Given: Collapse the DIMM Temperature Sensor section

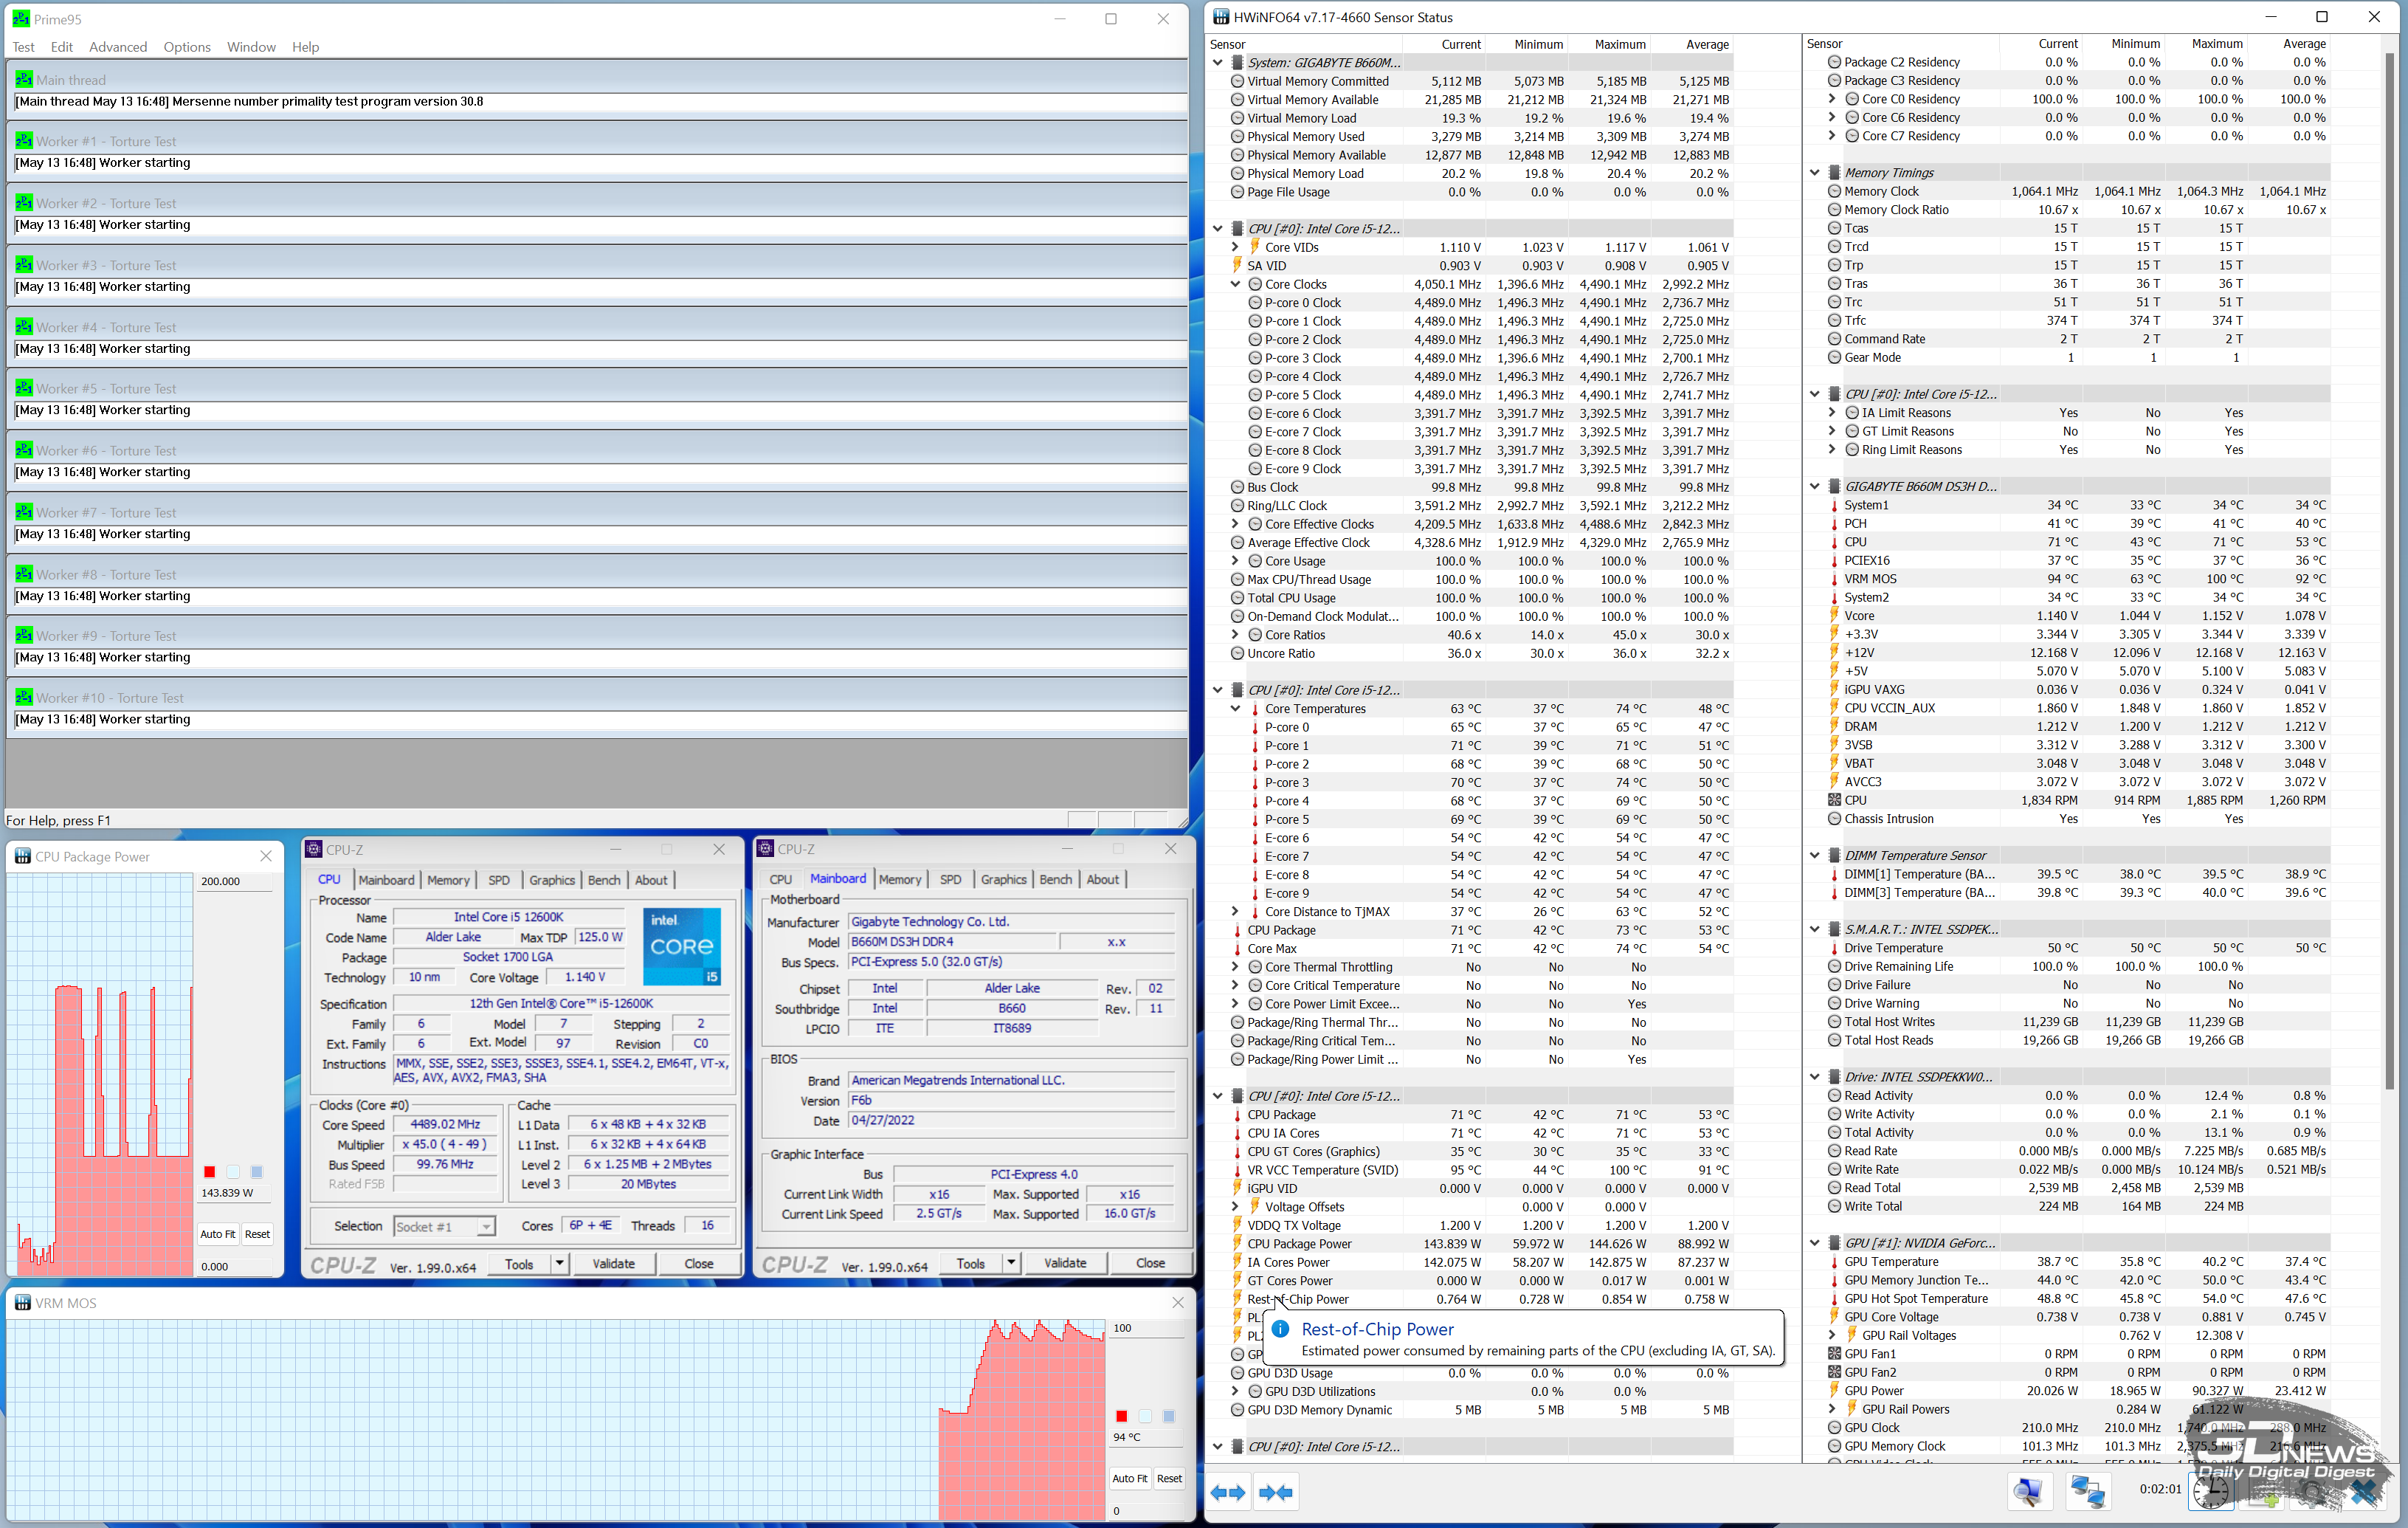Looking at the screenshot, I should tap(1814, 855).
